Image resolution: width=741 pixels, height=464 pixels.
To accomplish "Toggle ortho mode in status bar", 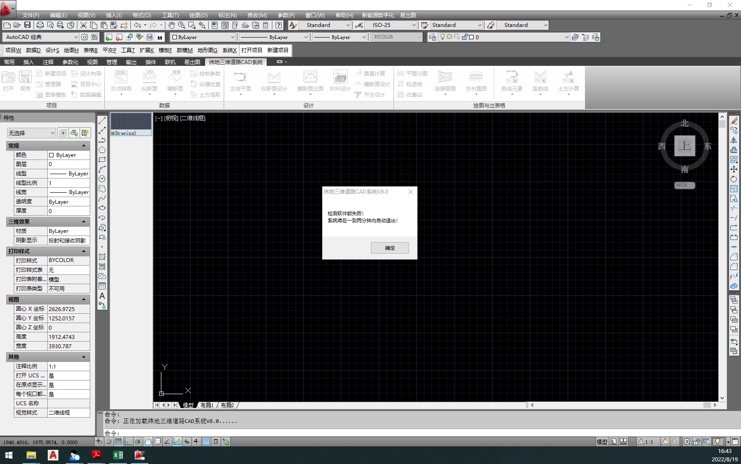I will tap(128, 441).
